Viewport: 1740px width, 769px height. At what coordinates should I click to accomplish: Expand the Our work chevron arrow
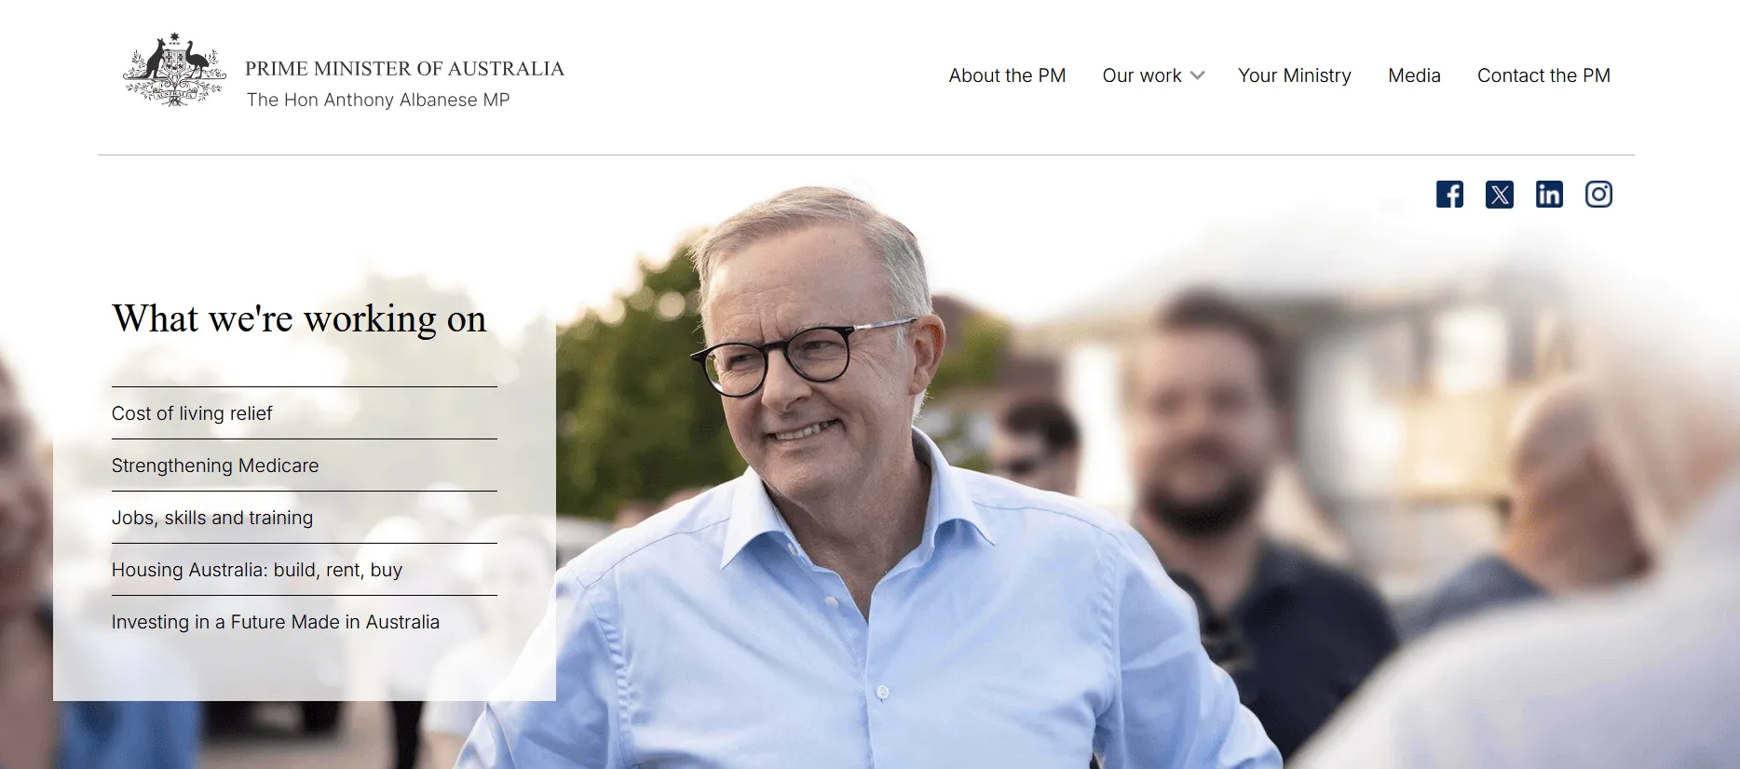point(1198,75)
